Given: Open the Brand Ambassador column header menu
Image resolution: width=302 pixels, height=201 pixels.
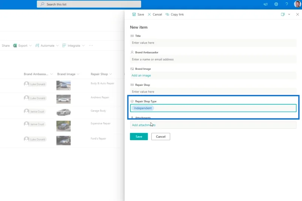Looking at the screenshot, I should (x=38, y=74).
